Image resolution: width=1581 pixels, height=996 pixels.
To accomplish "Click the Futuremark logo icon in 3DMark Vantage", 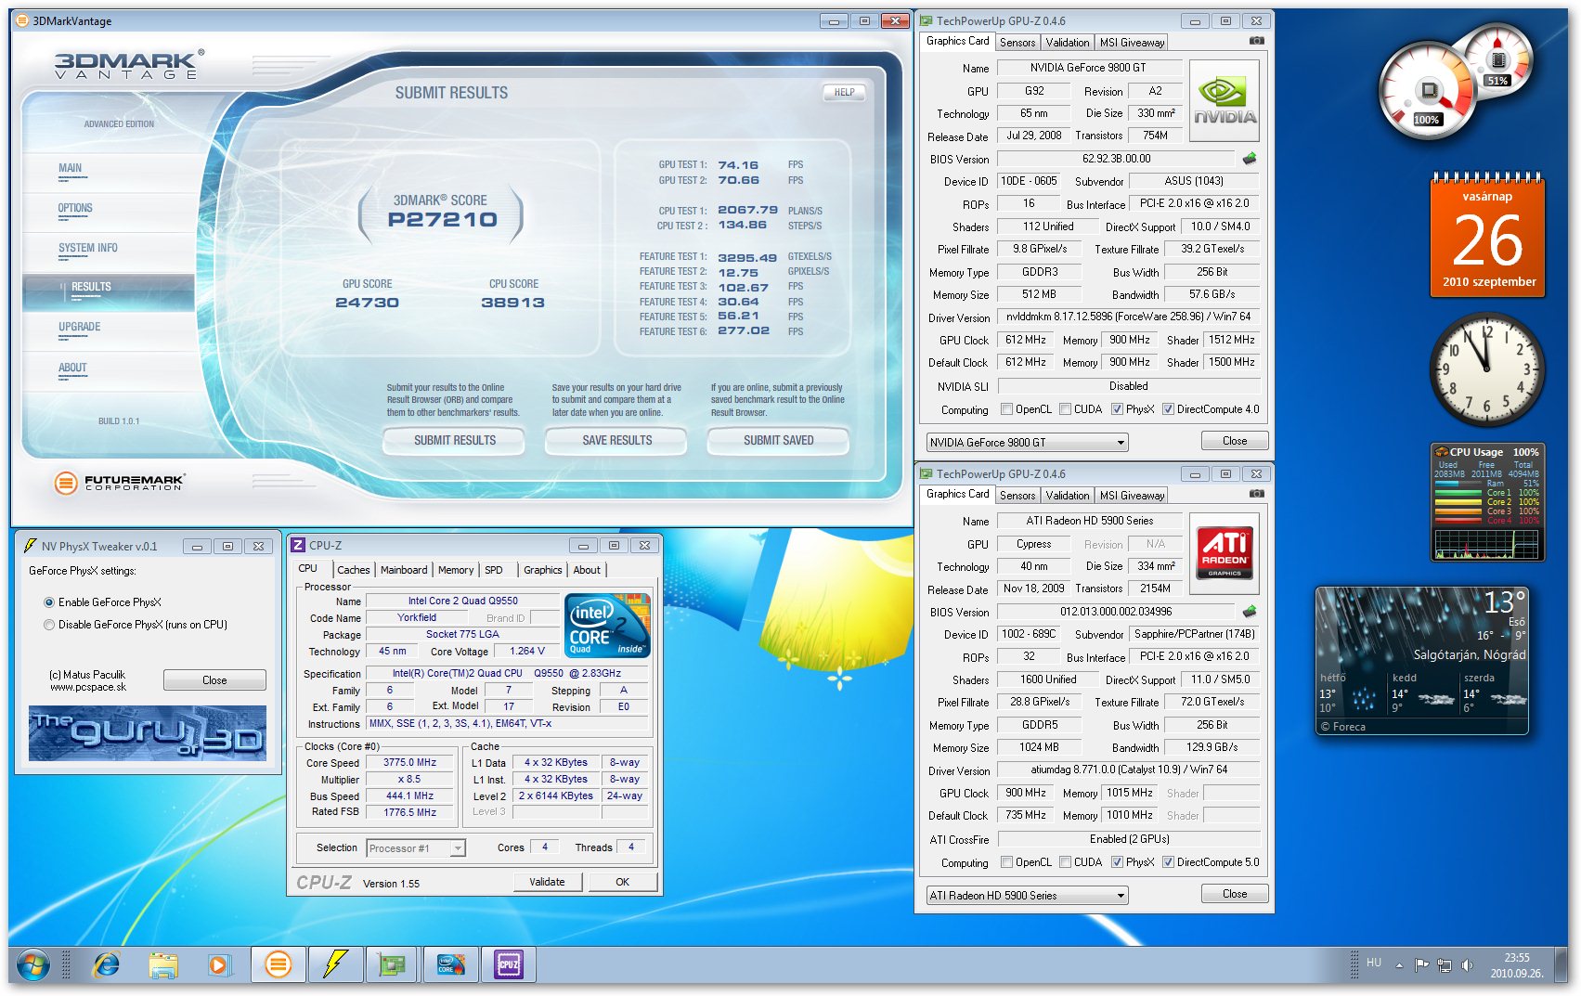I will pyautogui.click(x=66, y=483).
